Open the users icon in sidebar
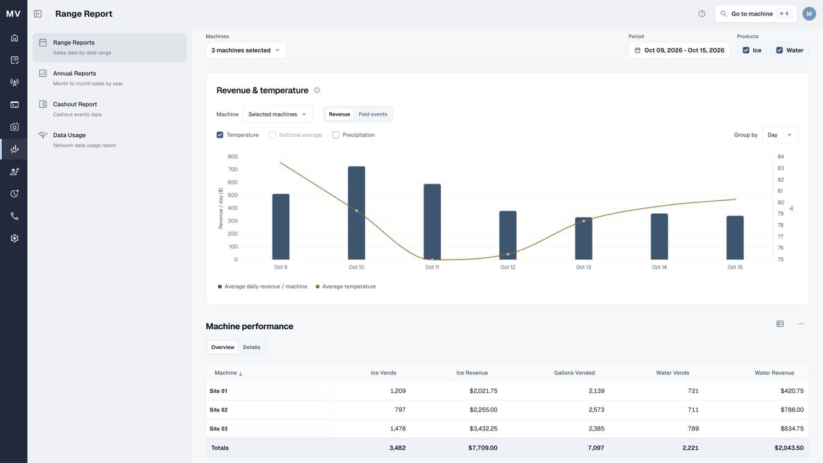Image resolution: width=823 pixels, height=463 pixels. [14, 171]
